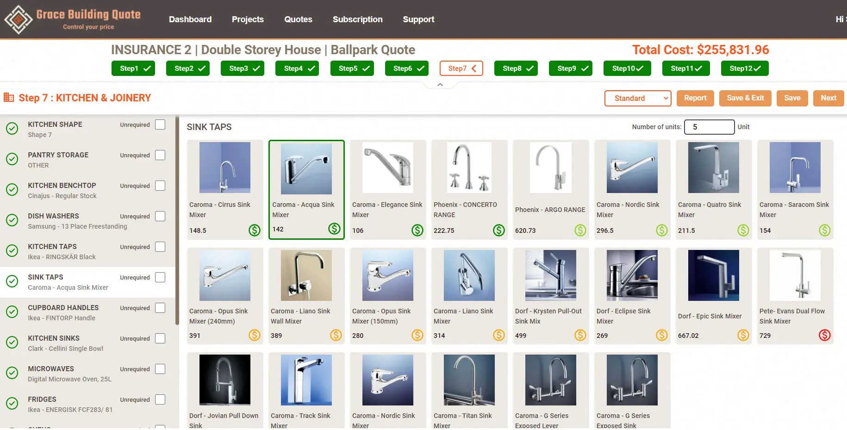Expand the KITCHEN BENCHTOP section in sidebar

coord(62,186)
